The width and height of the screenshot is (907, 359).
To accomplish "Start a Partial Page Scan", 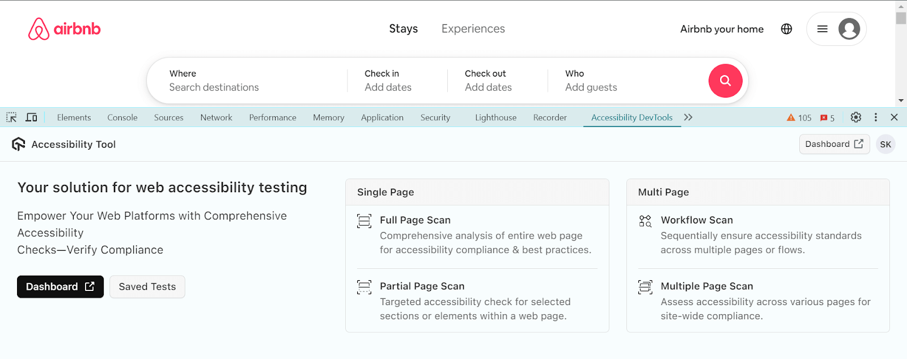I will coord(477,301).
